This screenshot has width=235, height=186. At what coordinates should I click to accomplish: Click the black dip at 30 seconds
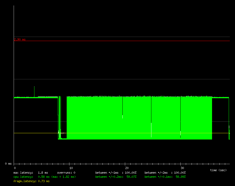point(180,115)
